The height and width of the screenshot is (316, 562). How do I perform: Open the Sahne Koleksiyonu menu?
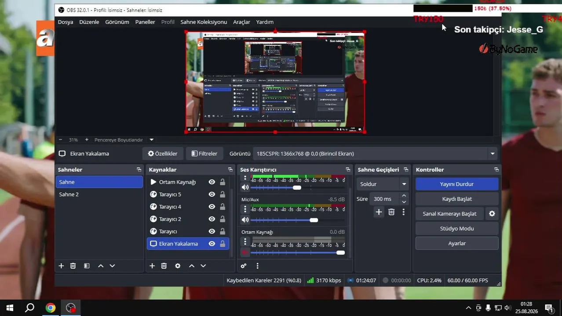(204, 22)
